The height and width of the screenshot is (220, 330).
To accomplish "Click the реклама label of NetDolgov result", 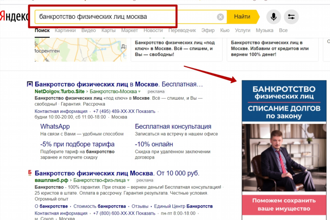I will click(156, 92).
